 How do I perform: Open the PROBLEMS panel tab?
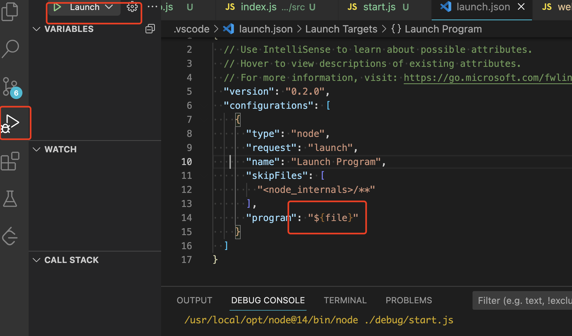click(x=408, y=300)
